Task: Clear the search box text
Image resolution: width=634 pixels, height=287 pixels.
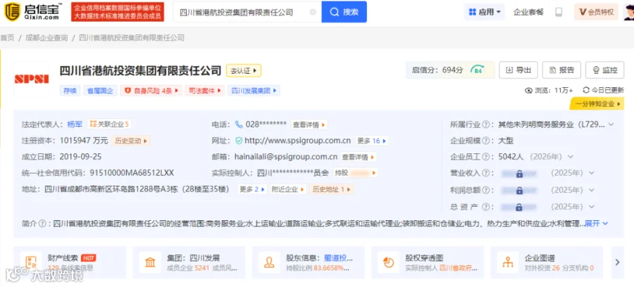Action: tap(313, 12)
